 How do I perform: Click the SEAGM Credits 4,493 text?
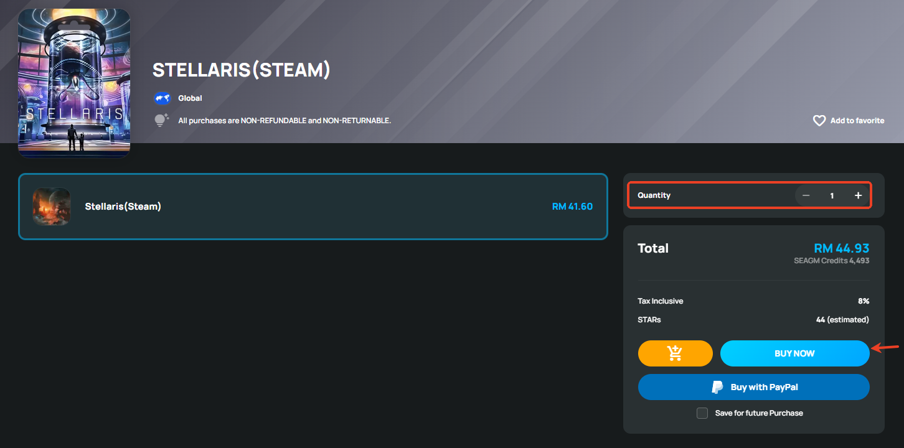pyautogui.click(x=832, y=261)
